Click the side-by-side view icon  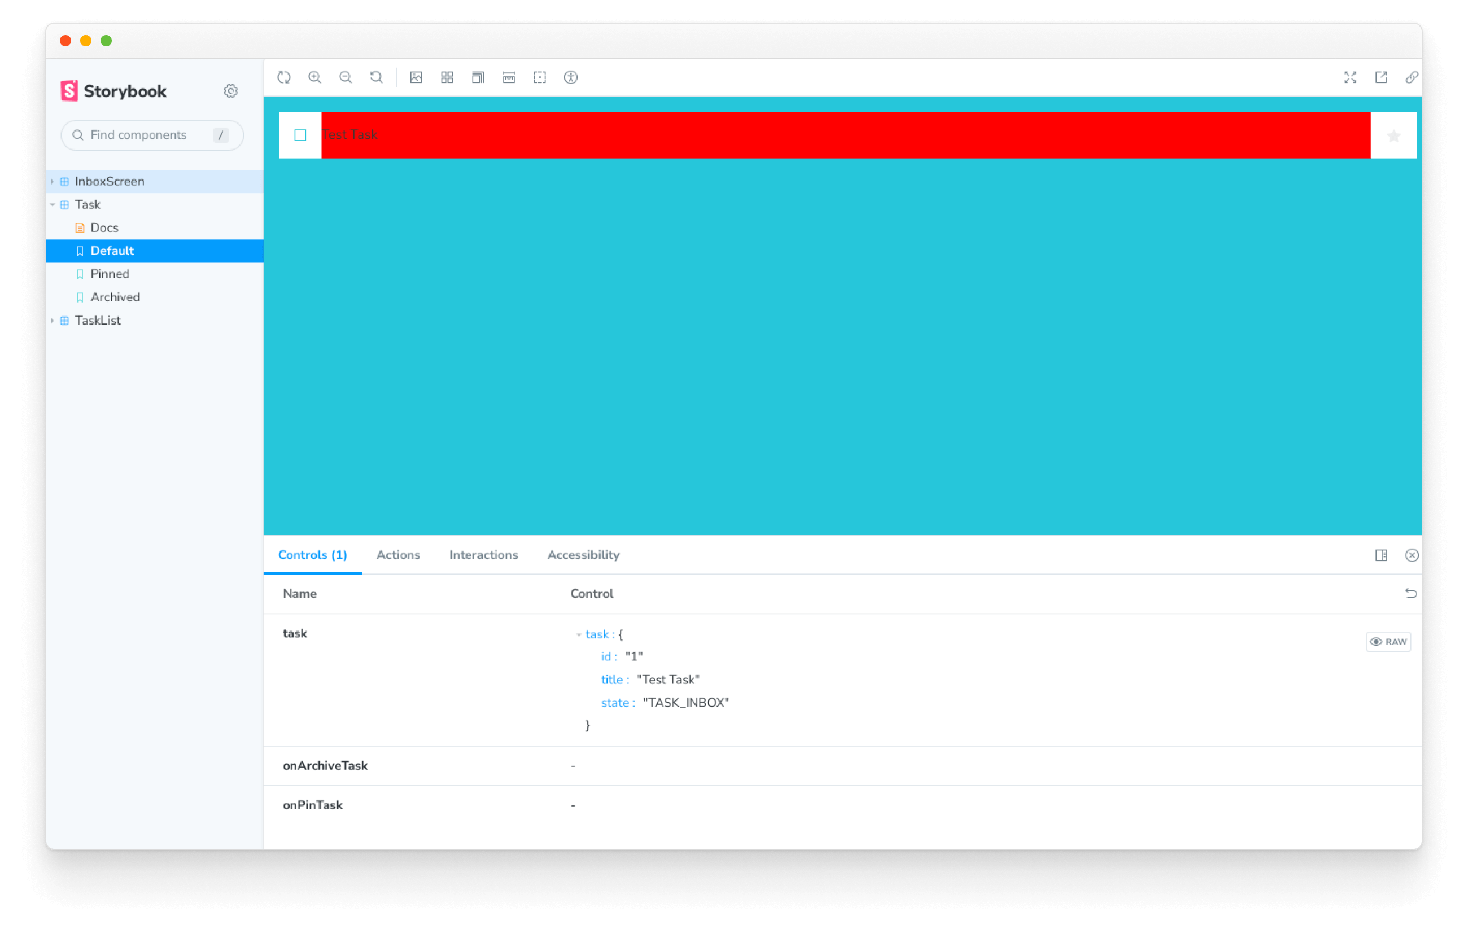click(x=1380, y=554)
